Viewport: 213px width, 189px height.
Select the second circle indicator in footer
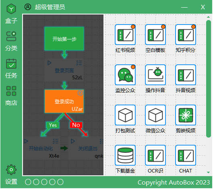[x=36, y=182]
